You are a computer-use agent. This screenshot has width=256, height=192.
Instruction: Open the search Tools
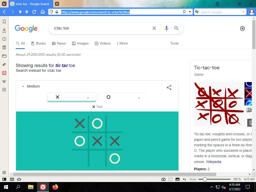coord(174,43)
